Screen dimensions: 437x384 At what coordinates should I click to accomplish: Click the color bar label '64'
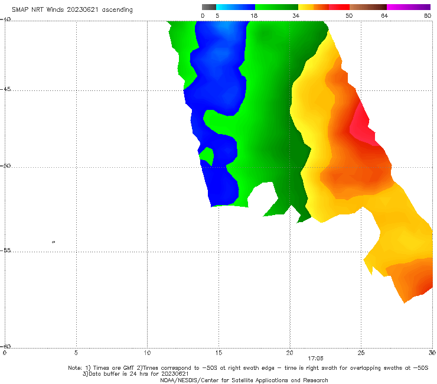tap(384, 15)
